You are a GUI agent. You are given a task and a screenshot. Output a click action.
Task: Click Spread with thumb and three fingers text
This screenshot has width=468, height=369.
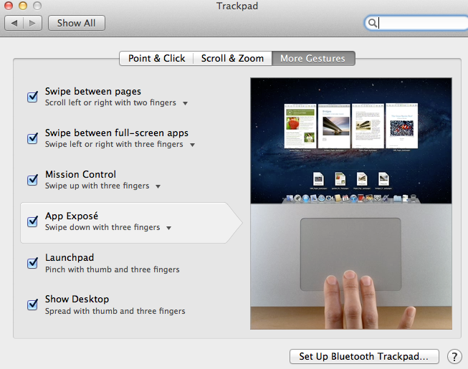(x=115, y=311)
